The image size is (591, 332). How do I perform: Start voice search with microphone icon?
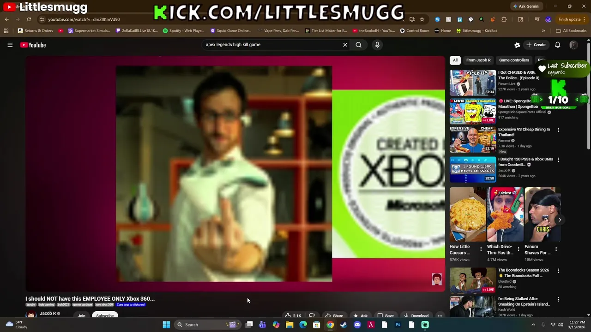pos(377,45)
